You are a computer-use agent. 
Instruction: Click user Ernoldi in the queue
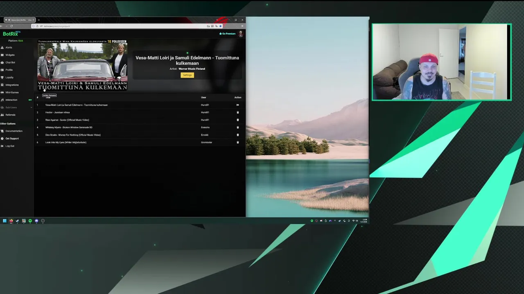(205, 135)
